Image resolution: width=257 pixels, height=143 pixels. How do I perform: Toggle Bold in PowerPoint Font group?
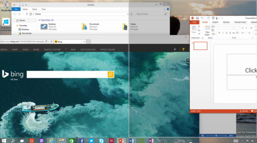coord(219,33)
